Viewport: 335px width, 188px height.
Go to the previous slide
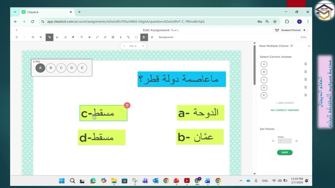click(x=124, y=46)
